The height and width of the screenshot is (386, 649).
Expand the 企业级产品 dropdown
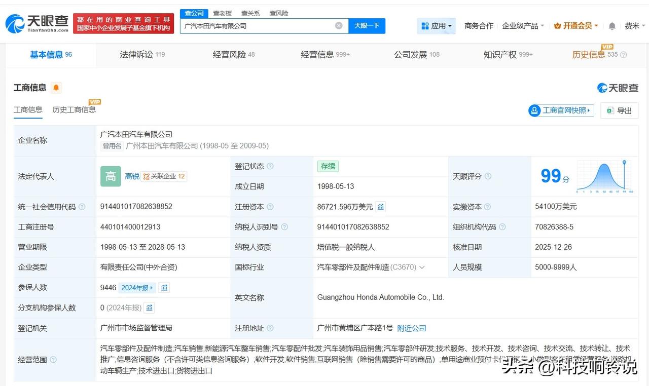pyautogui.click(x=523, y=26)
